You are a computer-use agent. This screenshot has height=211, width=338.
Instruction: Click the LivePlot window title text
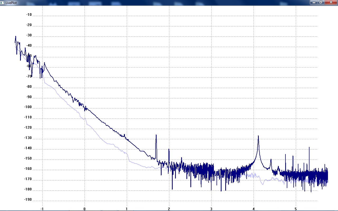11,3
